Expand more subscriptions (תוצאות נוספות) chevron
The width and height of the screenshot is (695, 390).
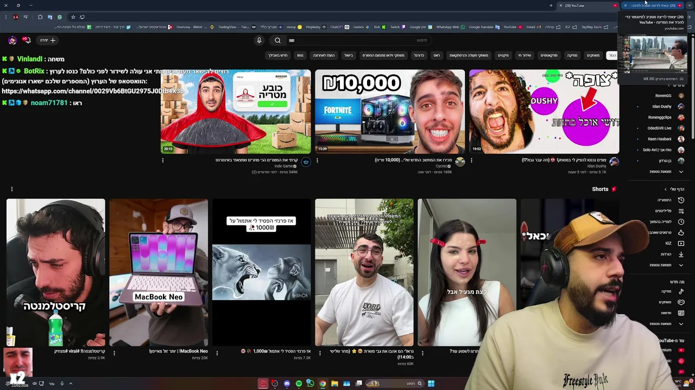(x=681, y=172)
